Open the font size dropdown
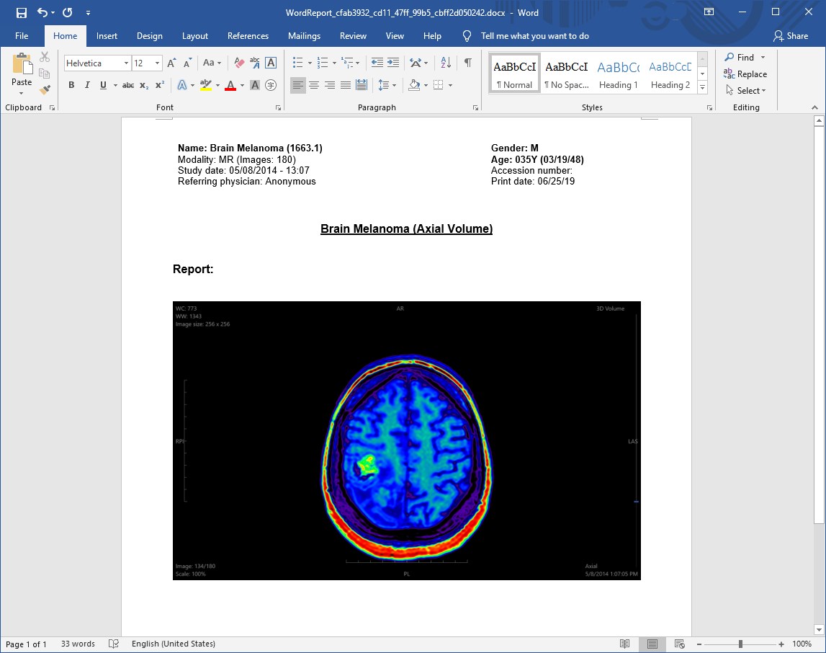This screenshot has width=826, height=653. (157, 63)
